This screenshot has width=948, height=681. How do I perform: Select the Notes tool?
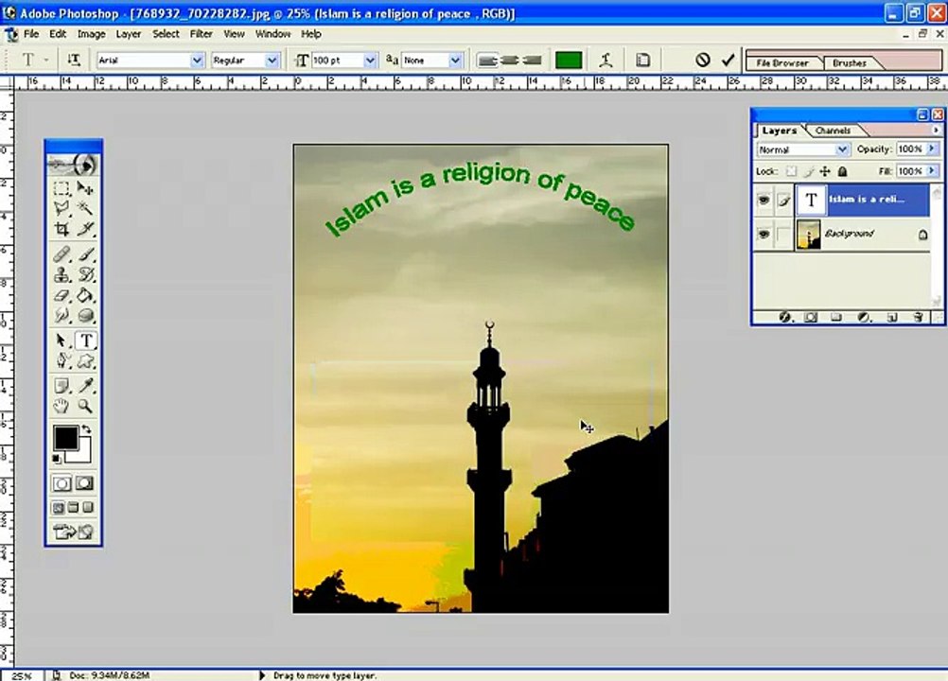pos(61,386)
